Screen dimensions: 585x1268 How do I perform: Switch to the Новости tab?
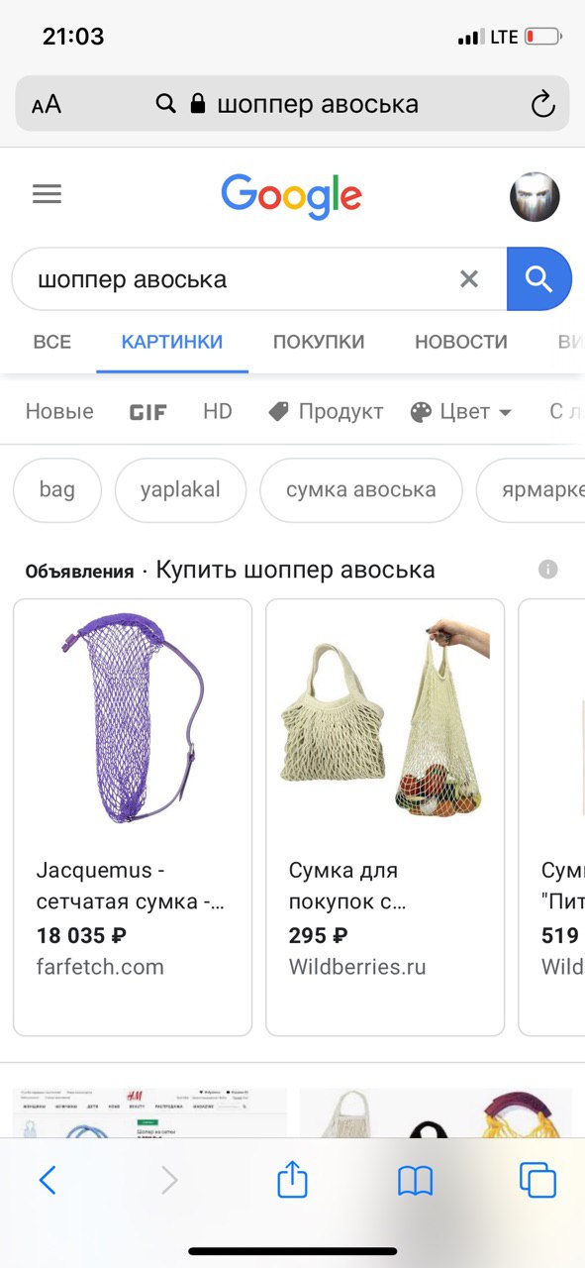[x=461, y=342]
